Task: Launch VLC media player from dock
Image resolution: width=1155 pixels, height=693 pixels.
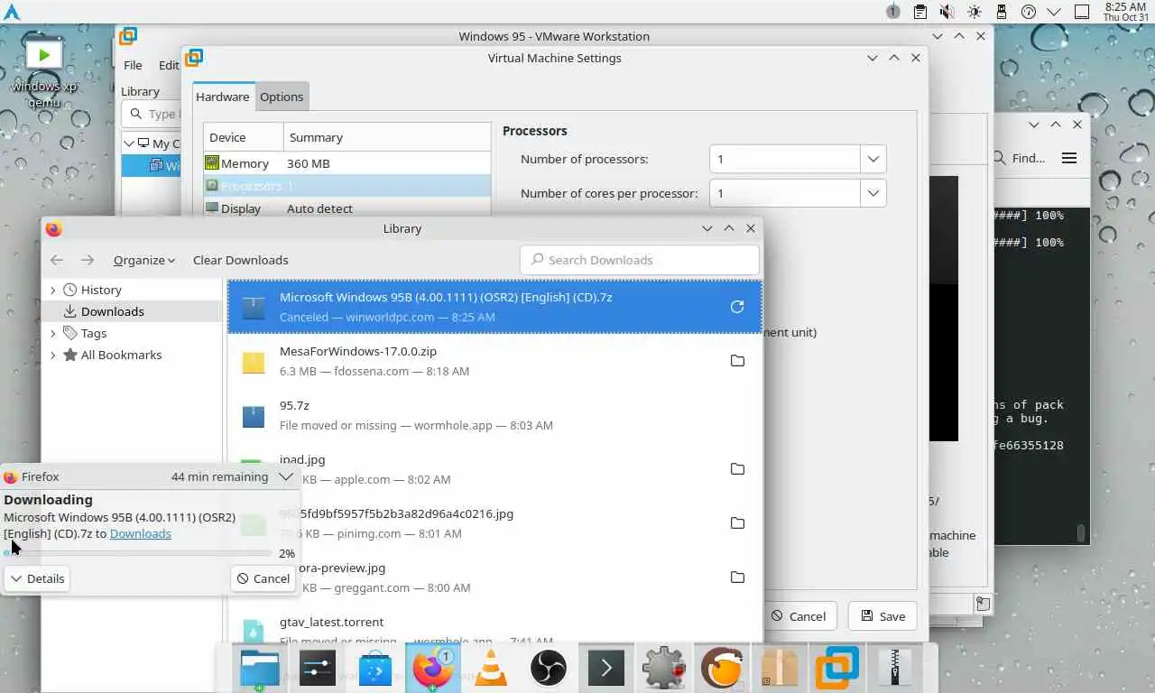Action: 491,669
